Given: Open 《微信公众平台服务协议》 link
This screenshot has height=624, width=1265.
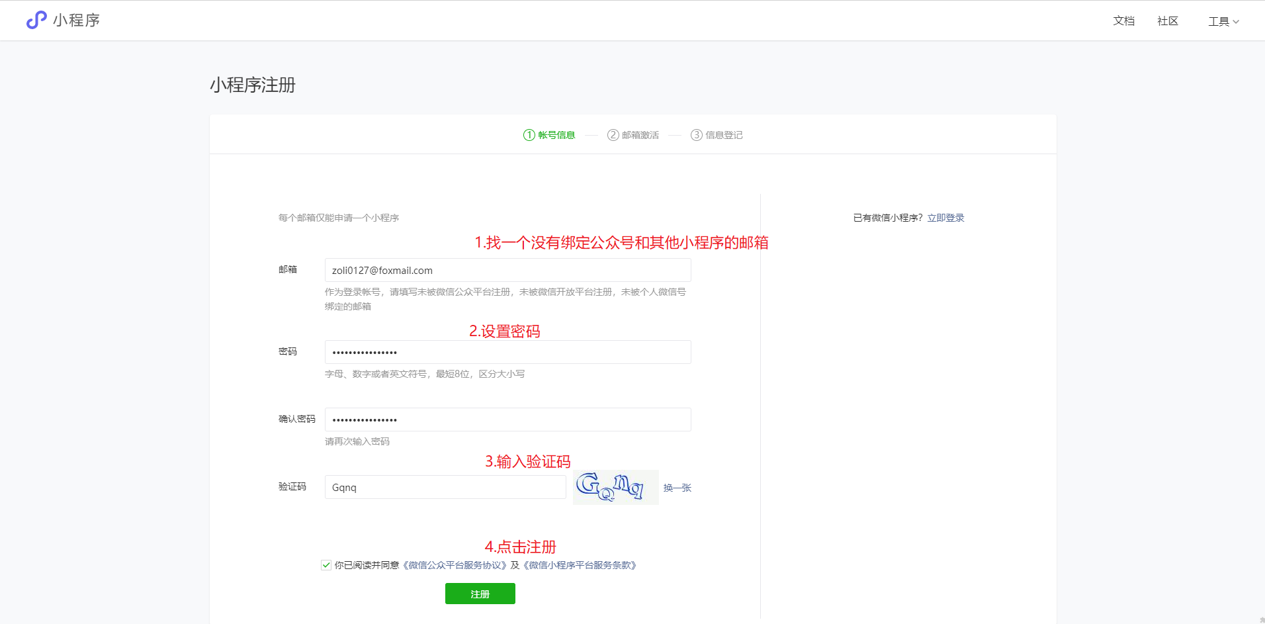Looking at the screenshot, I should [455, 565].
